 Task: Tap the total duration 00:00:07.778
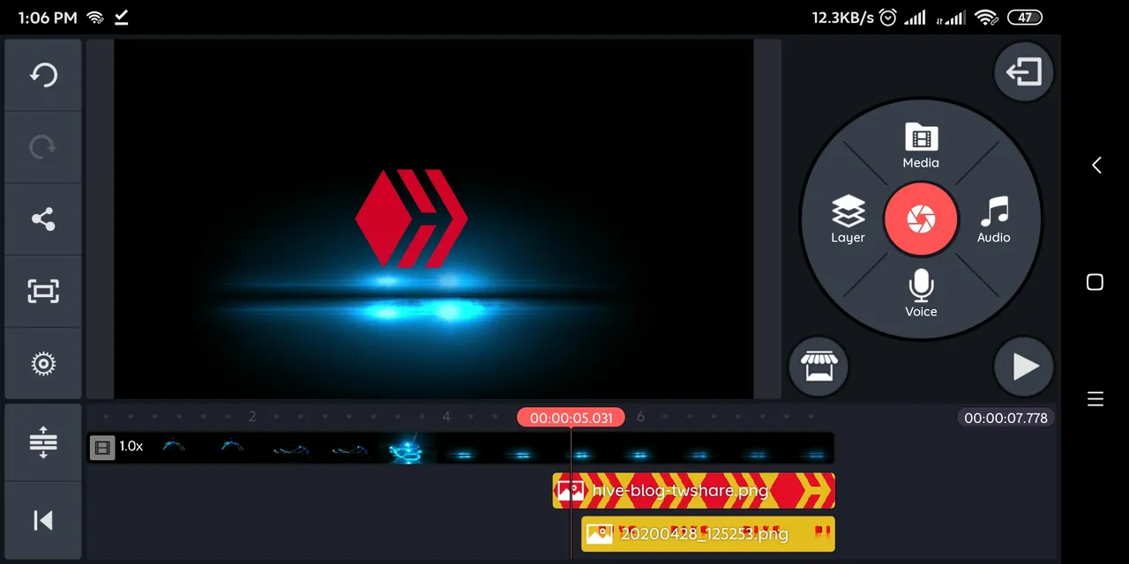1006,418
